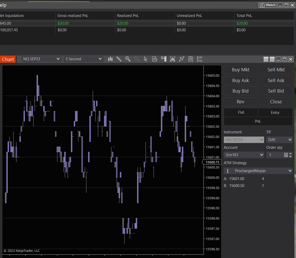Open the TIF DAY dropdown
Image resolution: width=296 pixels, height=258 pixels.
279,140
